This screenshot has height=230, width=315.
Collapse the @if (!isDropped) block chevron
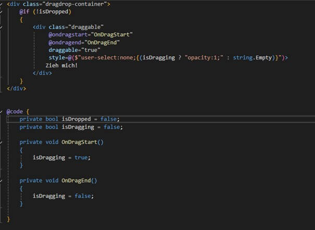[1, 12]
